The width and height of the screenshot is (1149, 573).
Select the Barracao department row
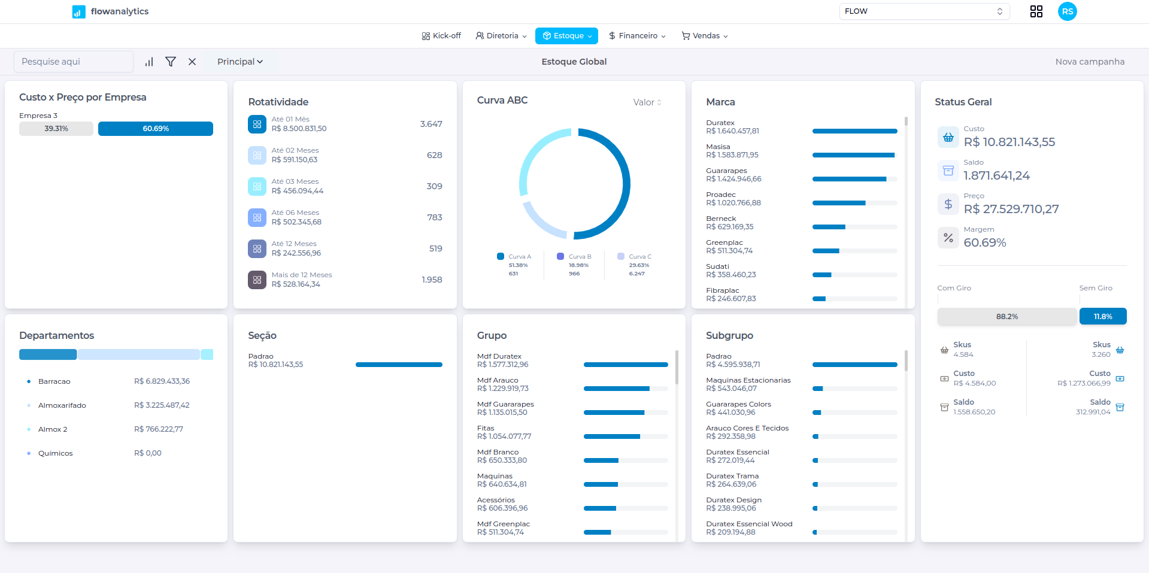[116, 381]
